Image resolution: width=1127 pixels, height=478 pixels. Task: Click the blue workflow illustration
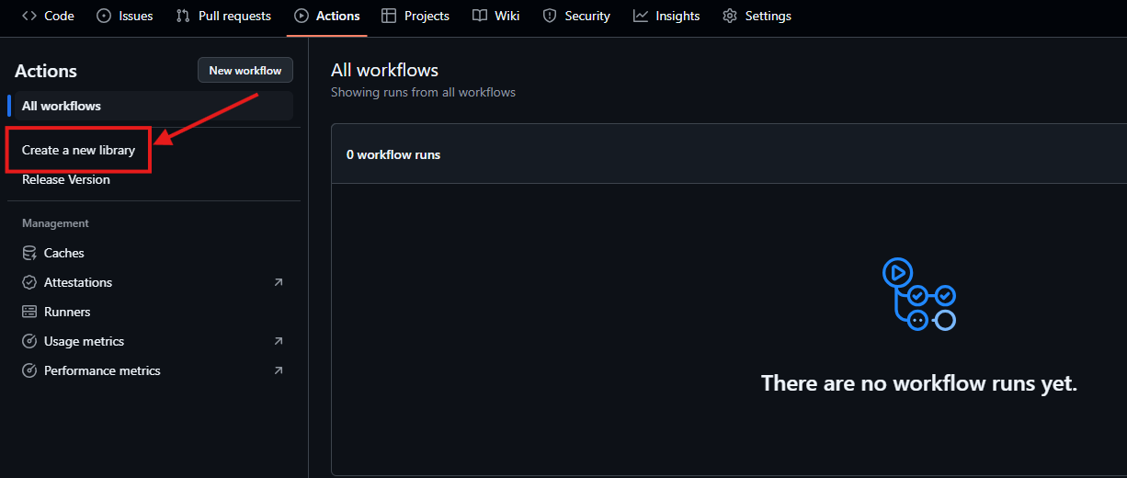point(919,294)
